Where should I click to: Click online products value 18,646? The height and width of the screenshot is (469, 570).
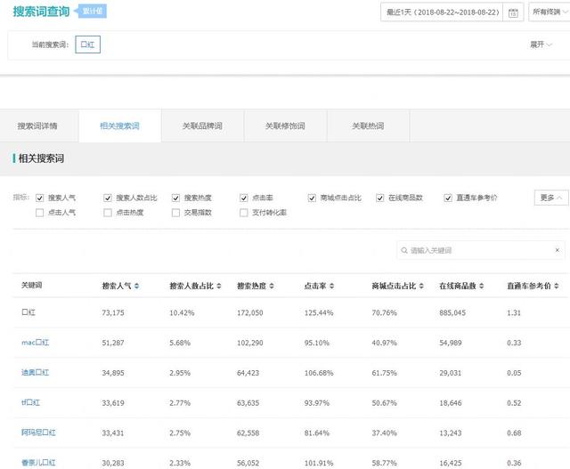click(x=451, y=403)
